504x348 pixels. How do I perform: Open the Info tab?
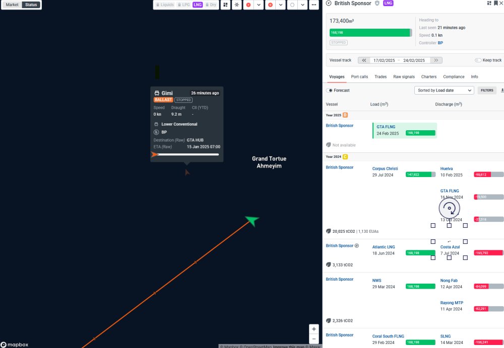click(474, 77)
